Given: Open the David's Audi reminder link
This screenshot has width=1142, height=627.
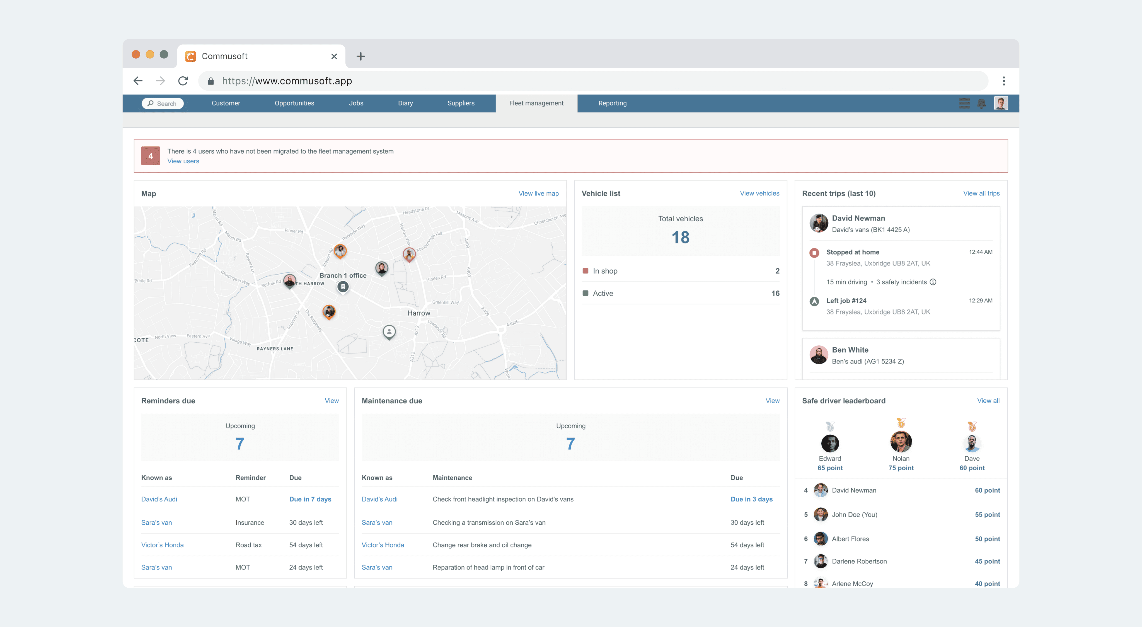Looking at the screenshot, I should [x=159, y=499].
